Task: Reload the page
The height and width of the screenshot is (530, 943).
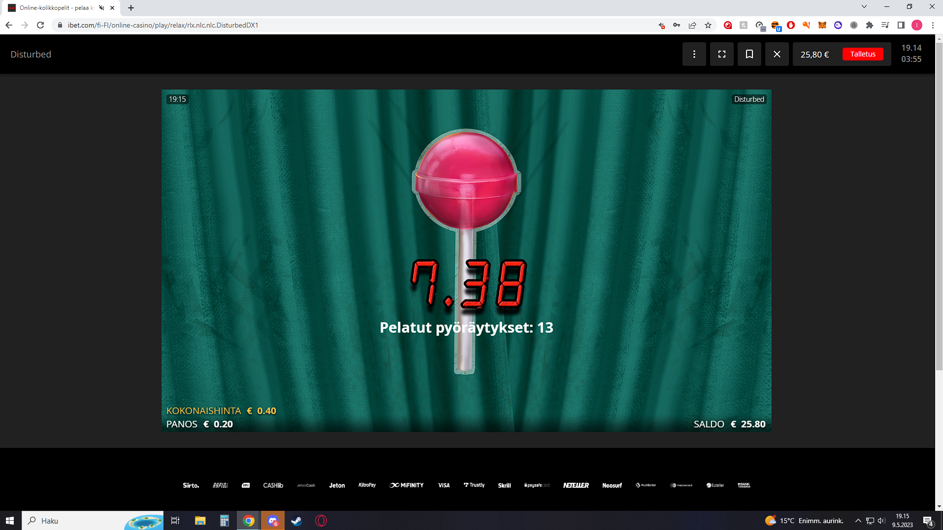Action: pos(40,25)
